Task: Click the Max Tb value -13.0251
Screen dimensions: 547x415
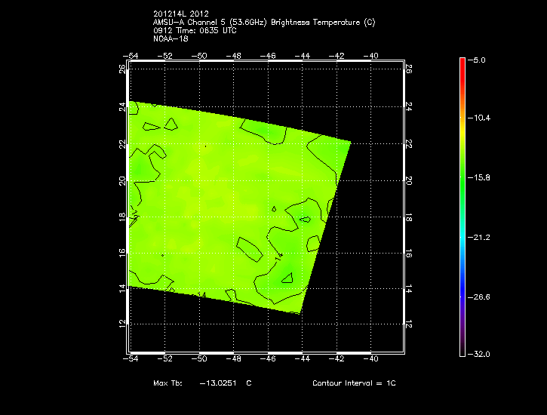Action: [217, 383]
